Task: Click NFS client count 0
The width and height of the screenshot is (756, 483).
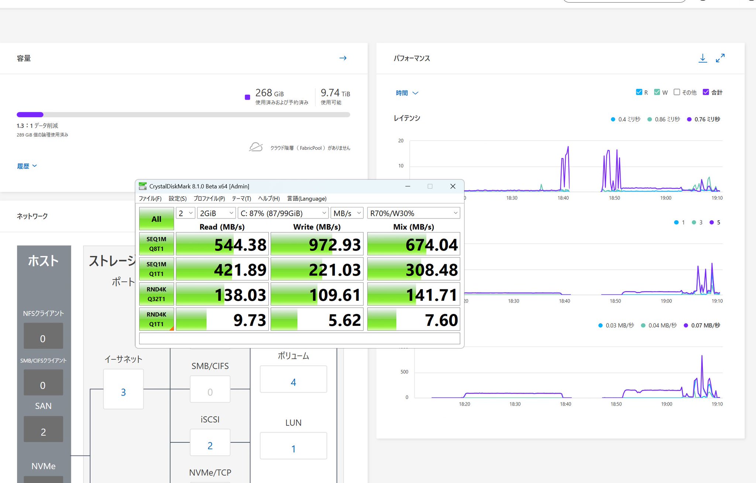Action: point(43,336)
